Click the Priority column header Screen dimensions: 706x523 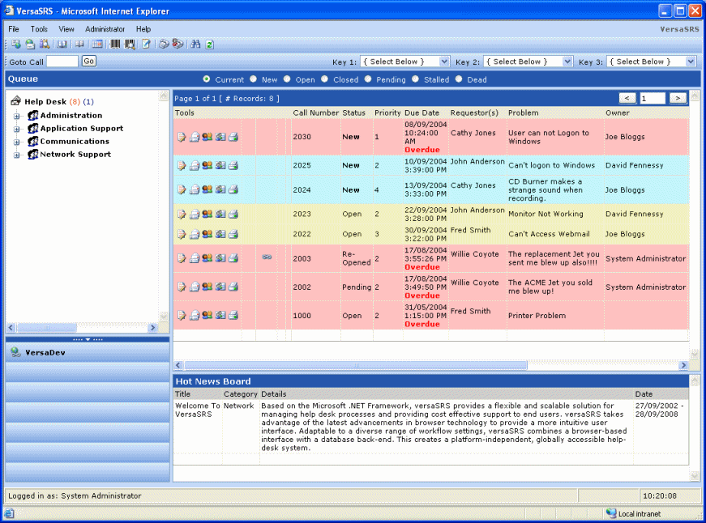pos(387,113)
